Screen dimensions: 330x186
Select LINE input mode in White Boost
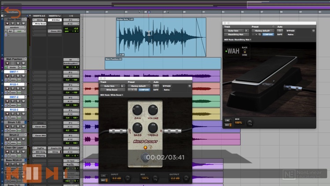tap(104, 176)
